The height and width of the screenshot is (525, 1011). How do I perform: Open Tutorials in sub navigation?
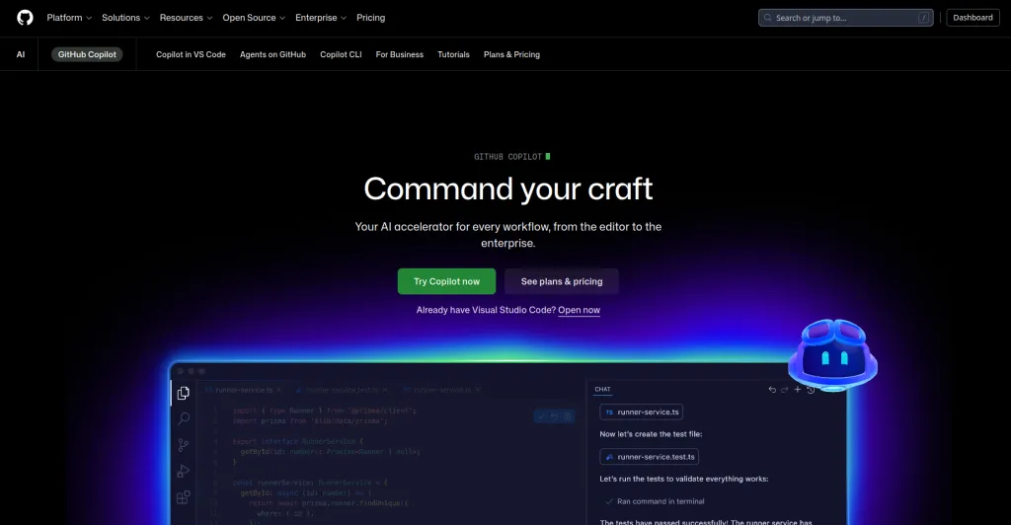(x=453, y=54)
